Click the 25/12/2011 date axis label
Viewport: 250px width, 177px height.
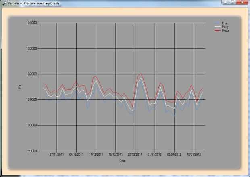pos(135,154)
